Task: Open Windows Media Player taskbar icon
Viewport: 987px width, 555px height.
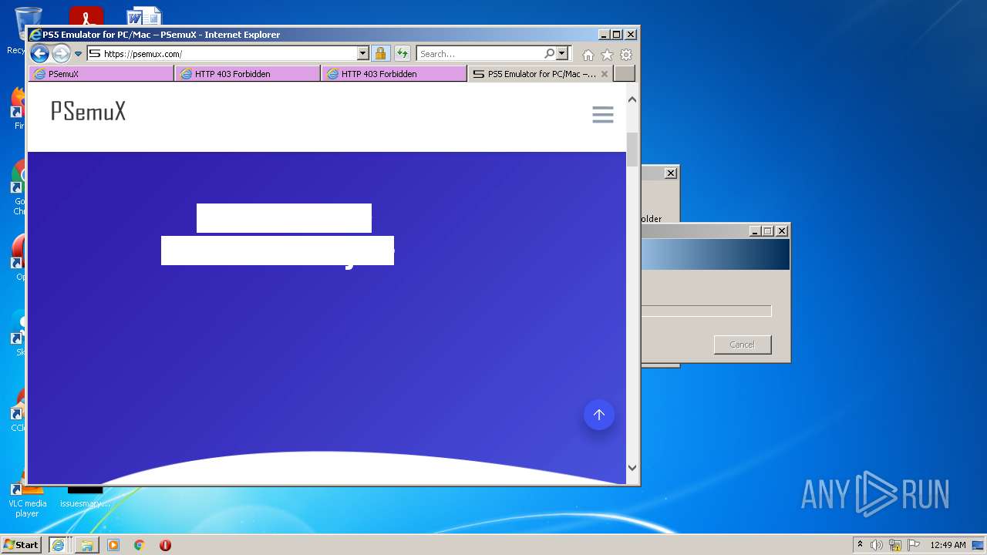Action: (x=113, y=545)
